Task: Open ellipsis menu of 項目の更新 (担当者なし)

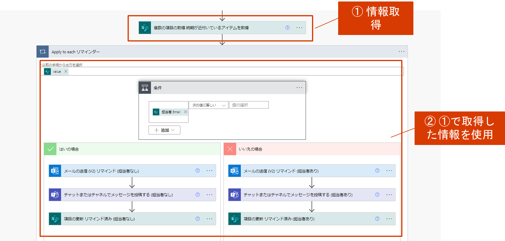Action: 209,219
